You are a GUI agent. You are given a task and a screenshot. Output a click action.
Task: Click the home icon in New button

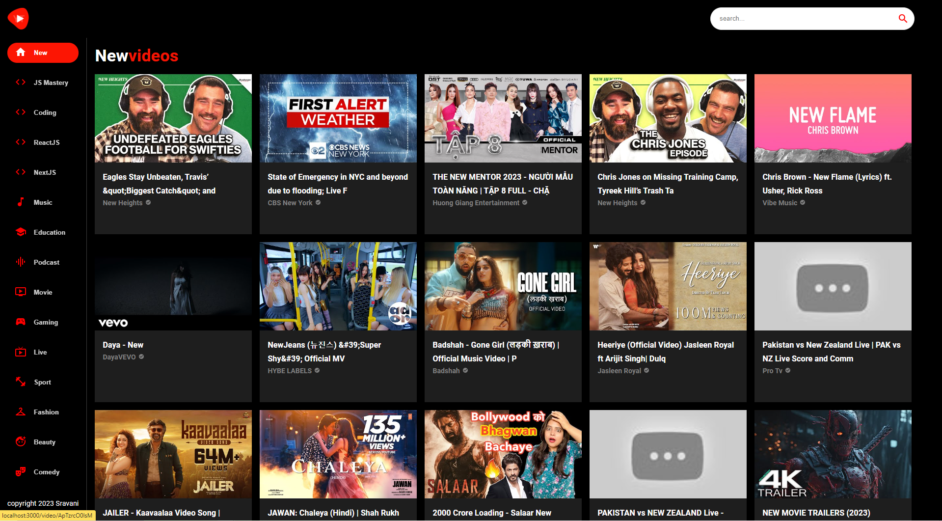coord(21,52)
